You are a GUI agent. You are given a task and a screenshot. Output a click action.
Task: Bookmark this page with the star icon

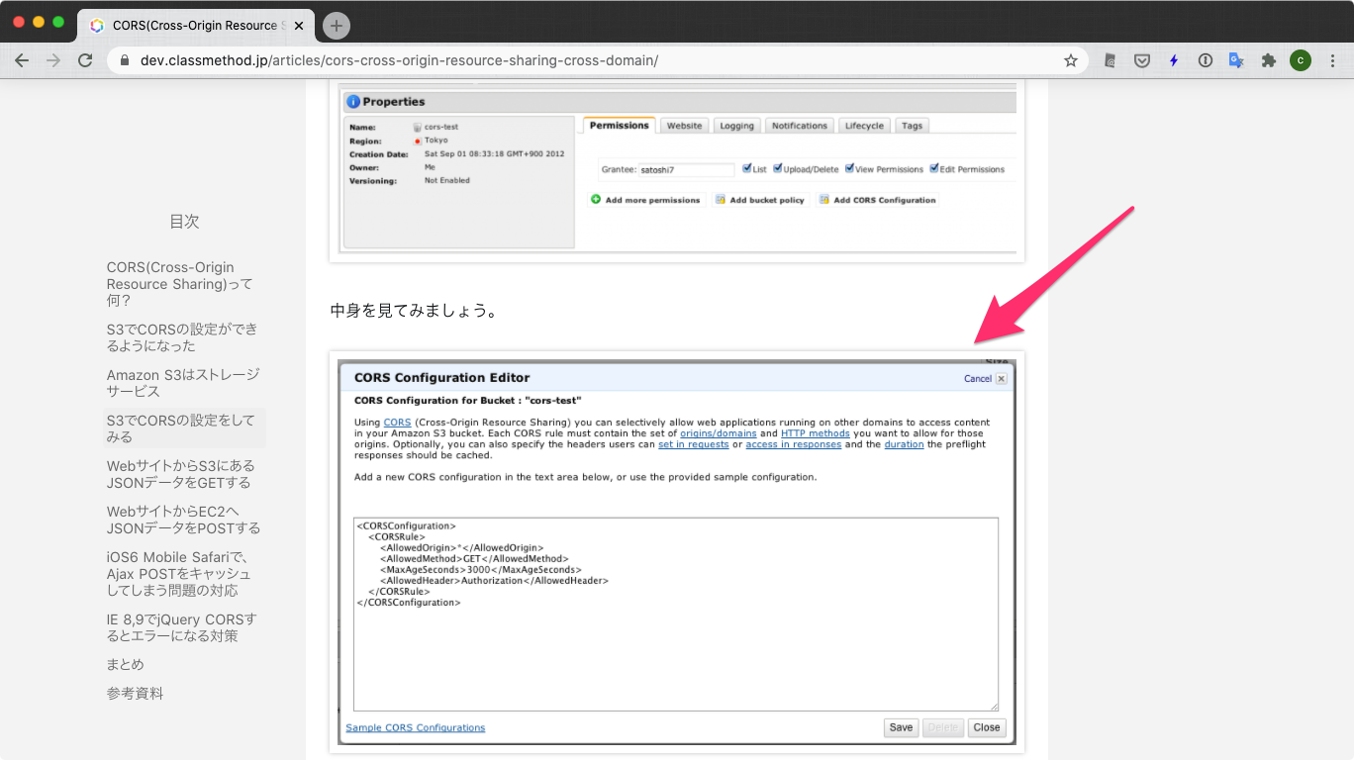pos(1070,60)
